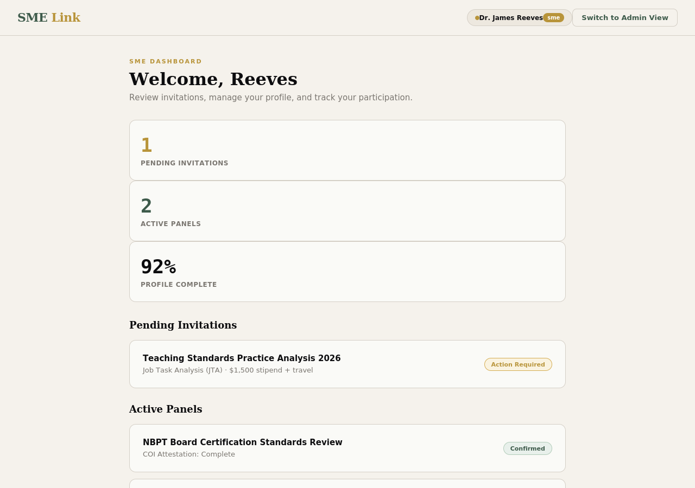Toggle the sme account indicator
The height and width of the screenshot is (488, 695).
[x=552, y=17]
